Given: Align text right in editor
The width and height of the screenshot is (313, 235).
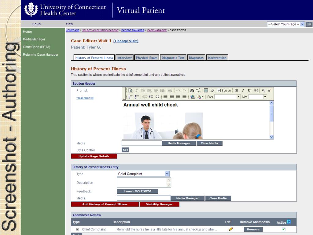Looking at the screenshot, I should pyautogui.click(x=178, y=97).
